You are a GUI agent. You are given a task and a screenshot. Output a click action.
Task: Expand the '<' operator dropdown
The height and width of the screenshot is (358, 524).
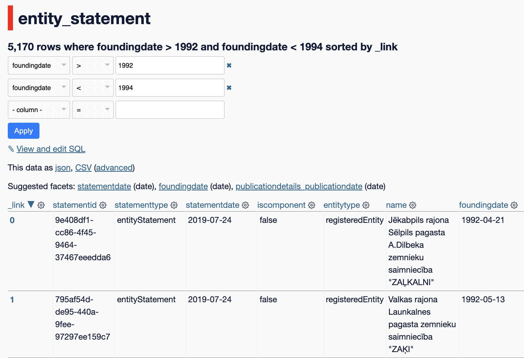(93, 88)
